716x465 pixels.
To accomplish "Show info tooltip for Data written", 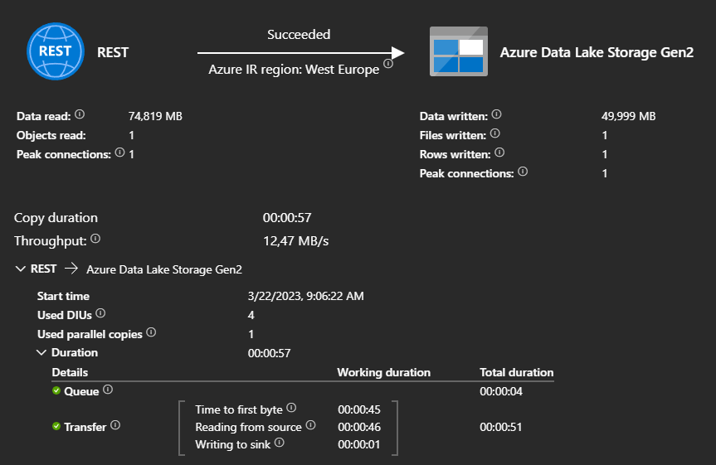I will (496, 114).
